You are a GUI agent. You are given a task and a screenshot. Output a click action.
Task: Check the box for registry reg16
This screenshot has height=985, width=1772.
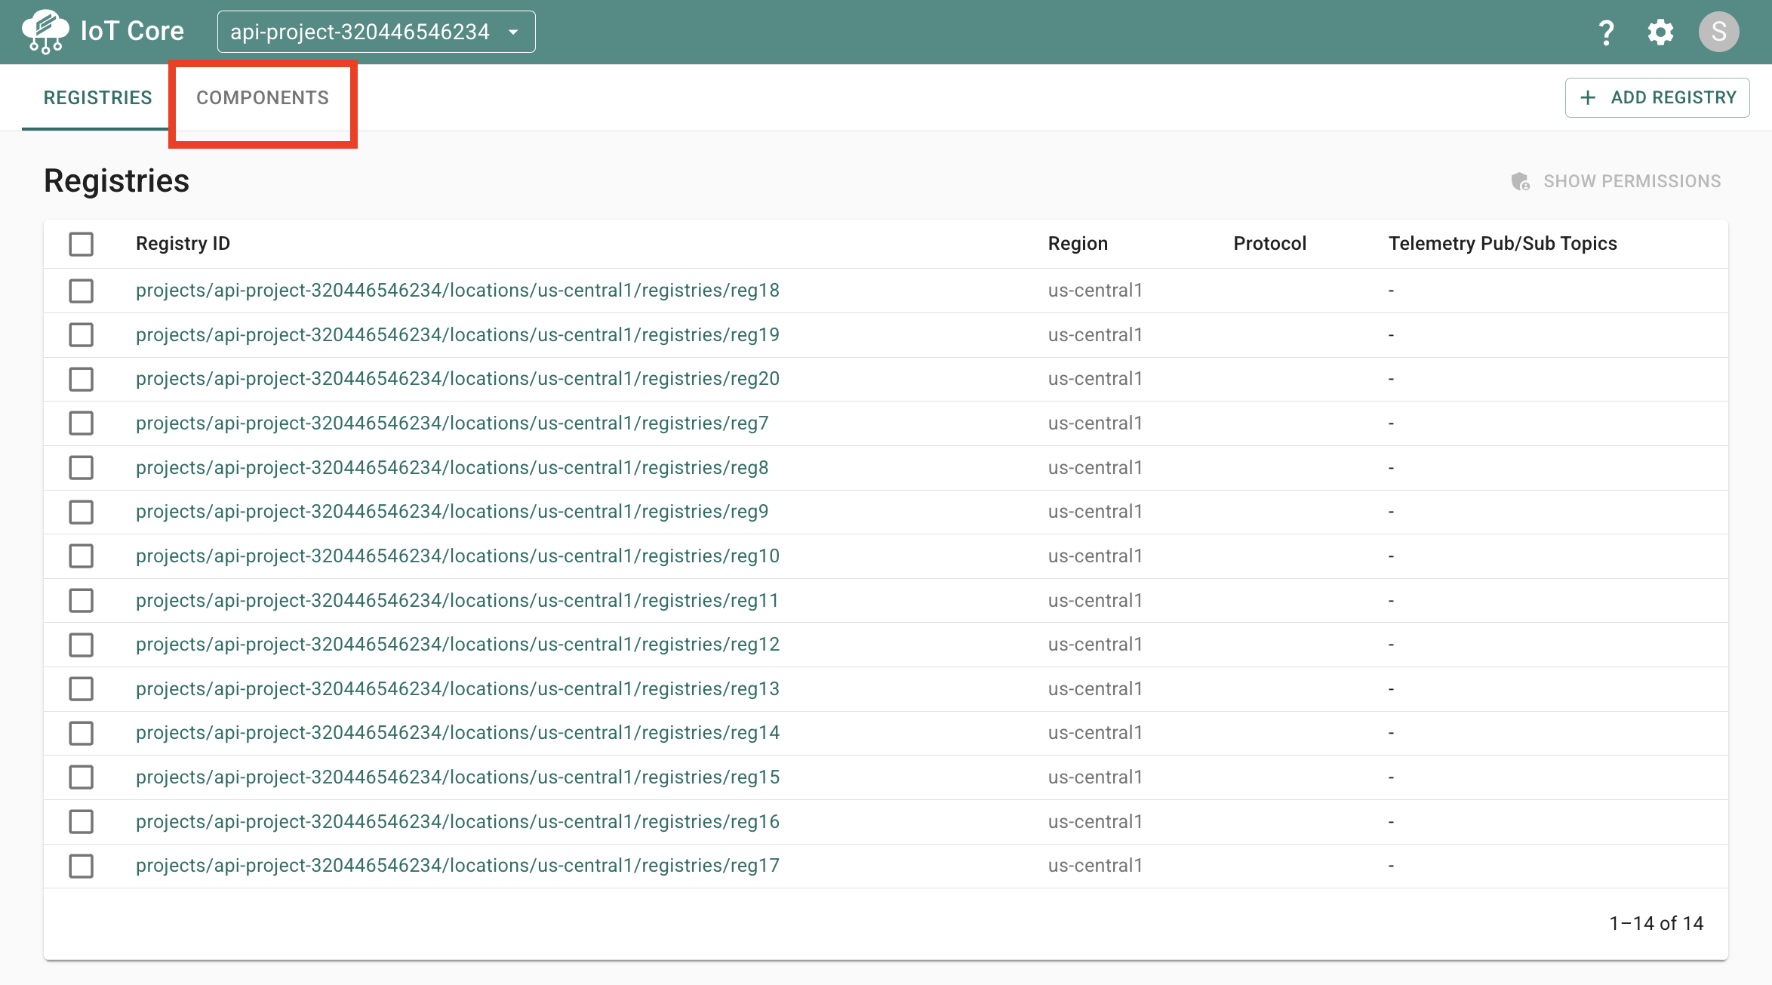[x=82, y=822]
